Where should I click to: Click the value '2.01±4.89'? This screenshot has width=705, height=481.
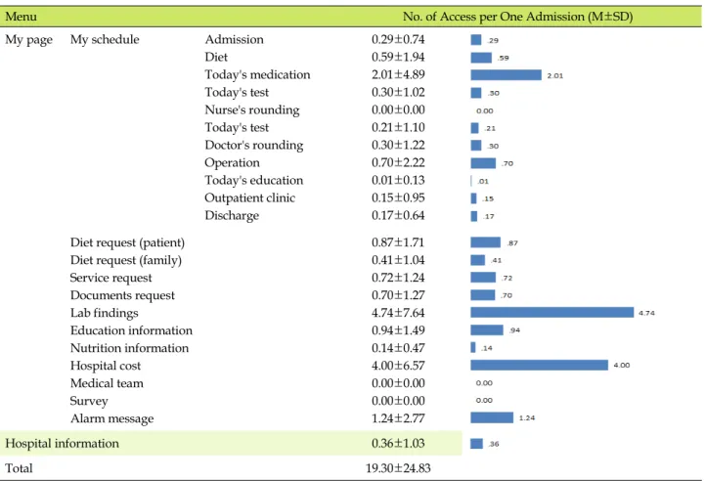[x=398, y=74]
